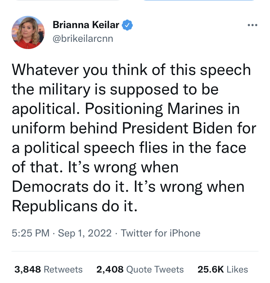Viewport: 270px width, 283px height.
Task: Show the 25.6K Likes list
Action: click(223, 269)
